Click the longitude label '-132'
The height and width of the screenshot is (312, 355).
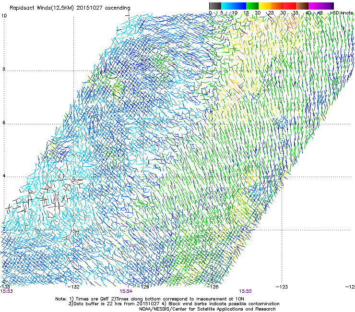(74, 287)
